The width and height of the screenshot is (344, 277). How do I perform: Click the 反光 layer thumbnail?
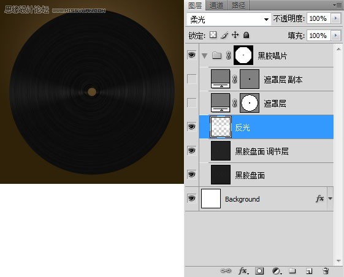(221, 127)
